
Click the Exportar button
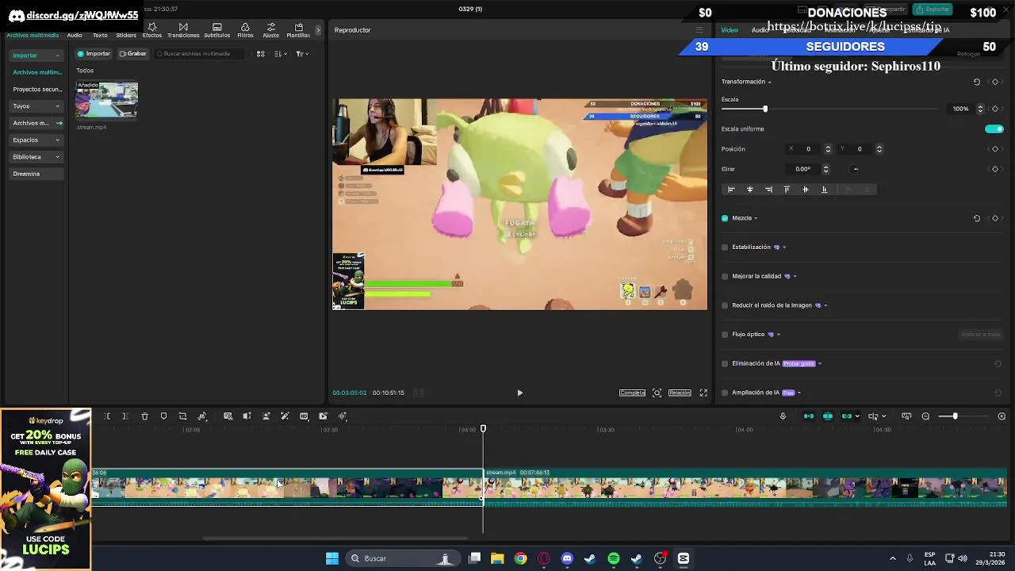coord(932,10)
